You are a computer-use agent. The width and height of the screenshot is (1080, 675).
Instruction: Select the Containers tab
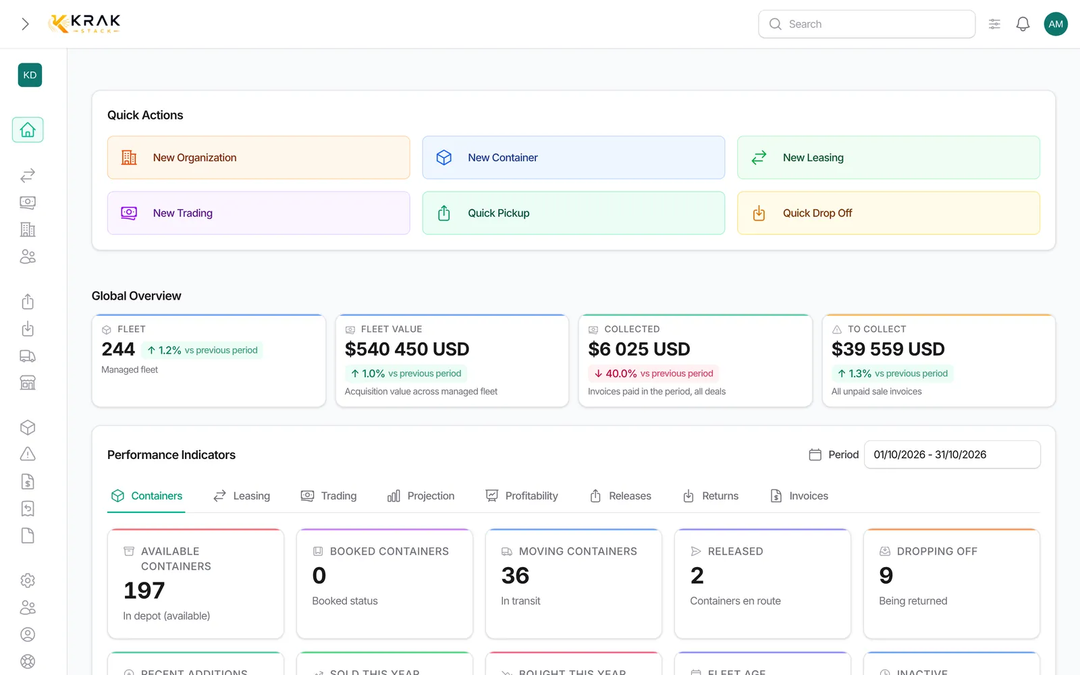click(146, 496)
